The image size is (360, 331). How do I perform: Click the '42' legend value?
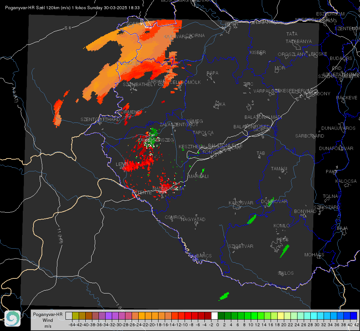[x=357, y=325]
